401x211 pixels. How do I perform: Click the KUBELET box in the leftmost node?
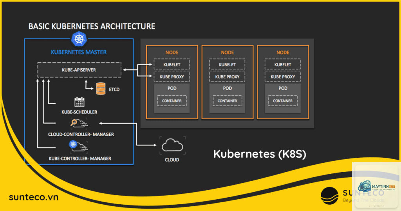[172, 65]
